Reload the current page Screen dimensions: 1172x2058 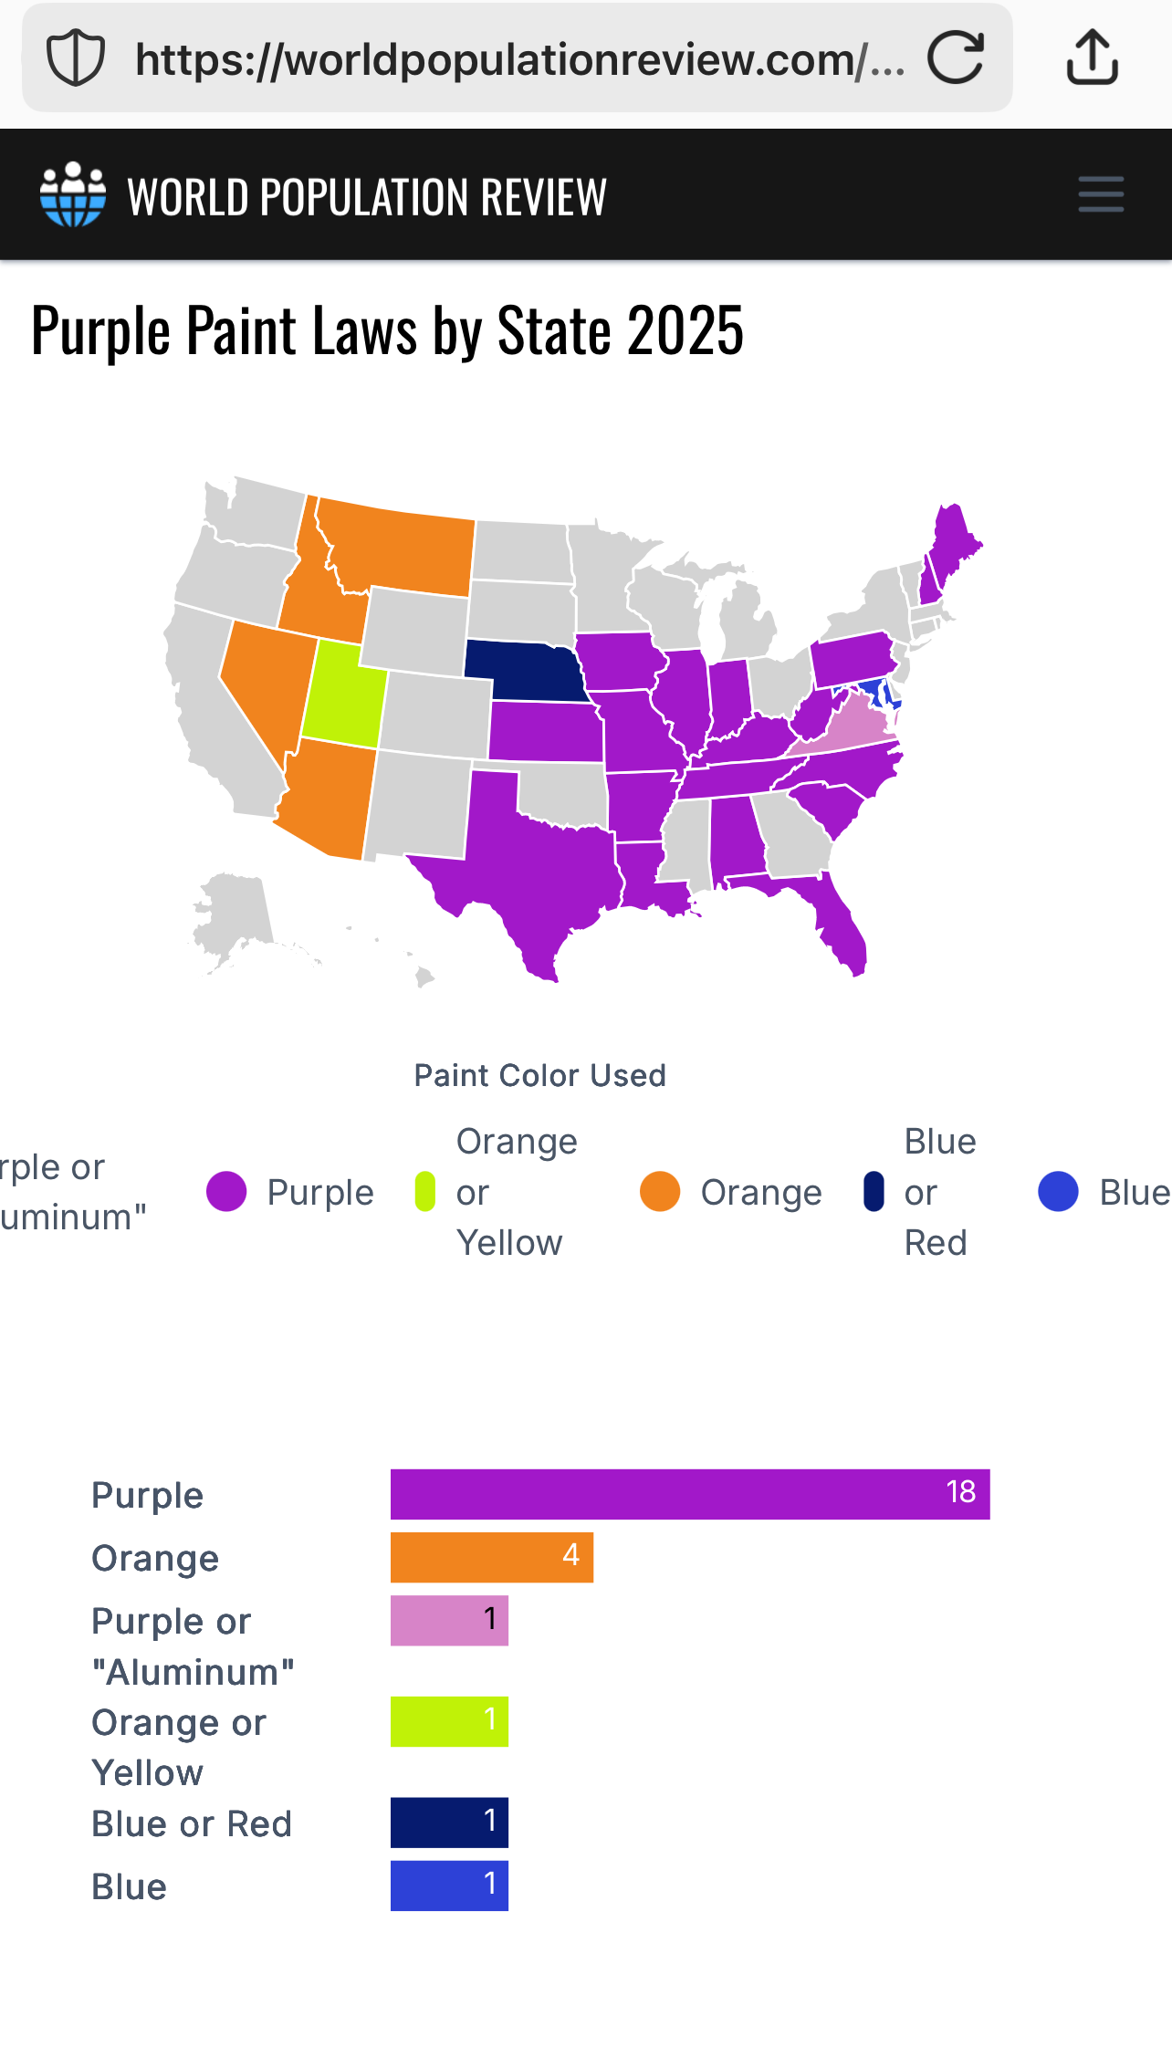coord(955,58)
